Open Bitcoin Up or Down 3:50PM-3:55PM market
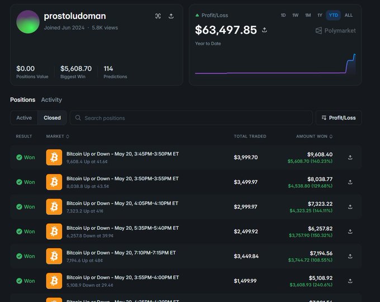This screenshot has width=380, height=302. coord(122,178)
